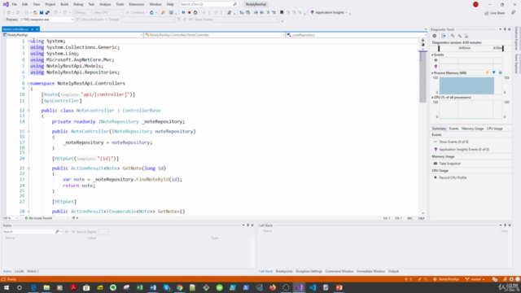Screen dimensions: 521x293
Task: Click the Continue debugging button
Action: coord(134,13)
